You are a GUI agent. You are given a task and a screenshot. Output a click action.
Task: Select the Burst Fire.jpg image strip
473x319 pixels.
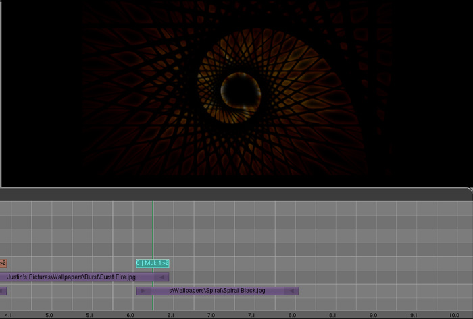pyautogui.click(x=84, y=277)
